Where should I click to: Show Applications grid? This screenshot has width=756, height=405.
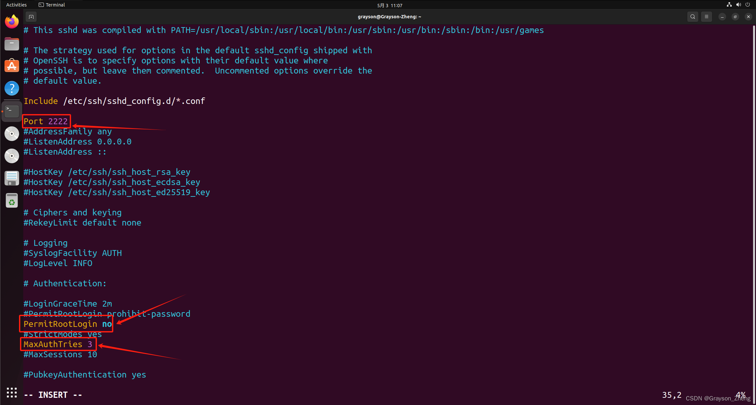pyautogui.click(x=12, y=393)
